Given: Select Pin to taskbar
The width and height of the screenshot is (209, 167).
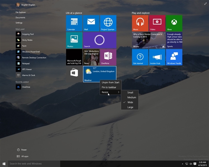Looking at the screenshot, I should point(109,87).
